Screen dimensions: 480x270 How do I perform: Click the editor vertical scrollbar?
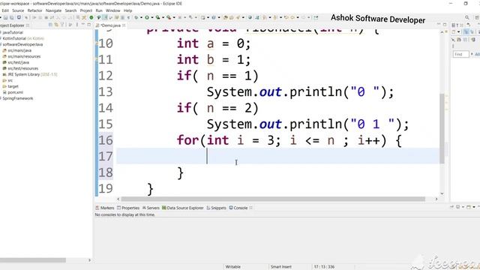[442, 128]
